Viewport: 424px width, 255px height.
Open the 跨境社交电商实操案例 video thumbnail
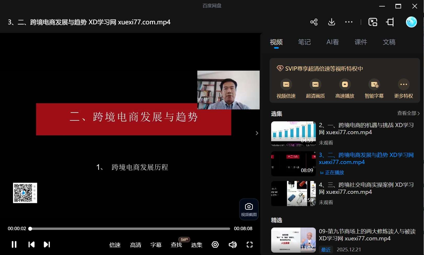293,194
